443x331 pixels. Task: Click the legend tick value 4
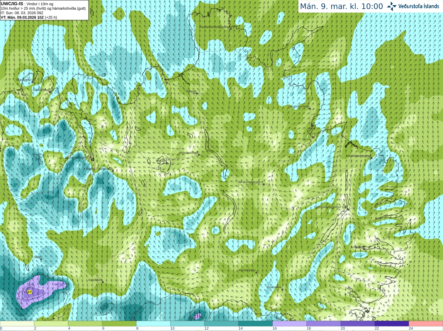pyautogui.click(x=69, y=329)
